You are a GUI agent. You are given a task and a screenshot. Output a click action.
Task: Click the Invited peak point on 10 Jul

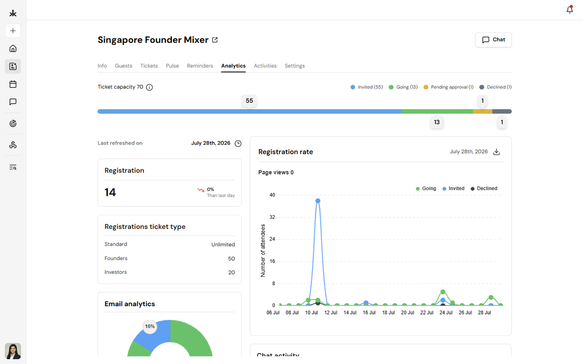[318, 201]
